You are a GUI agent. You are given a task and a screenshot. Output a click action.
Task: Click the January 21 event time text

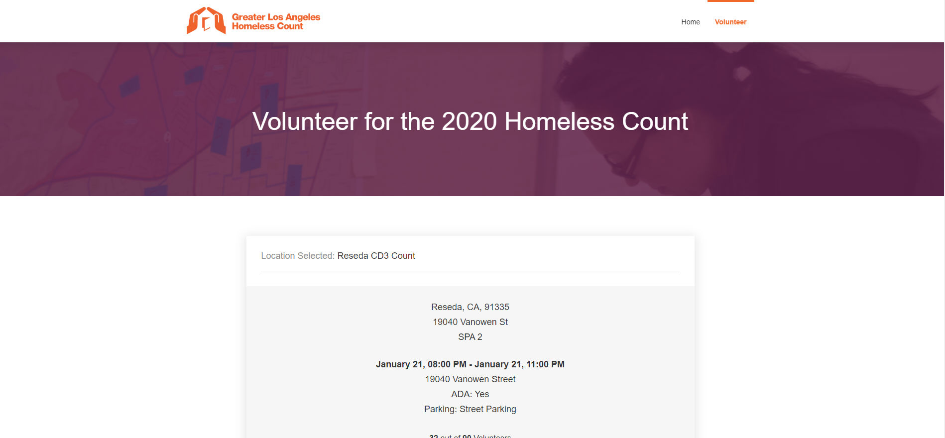click(x=470, y=364)
